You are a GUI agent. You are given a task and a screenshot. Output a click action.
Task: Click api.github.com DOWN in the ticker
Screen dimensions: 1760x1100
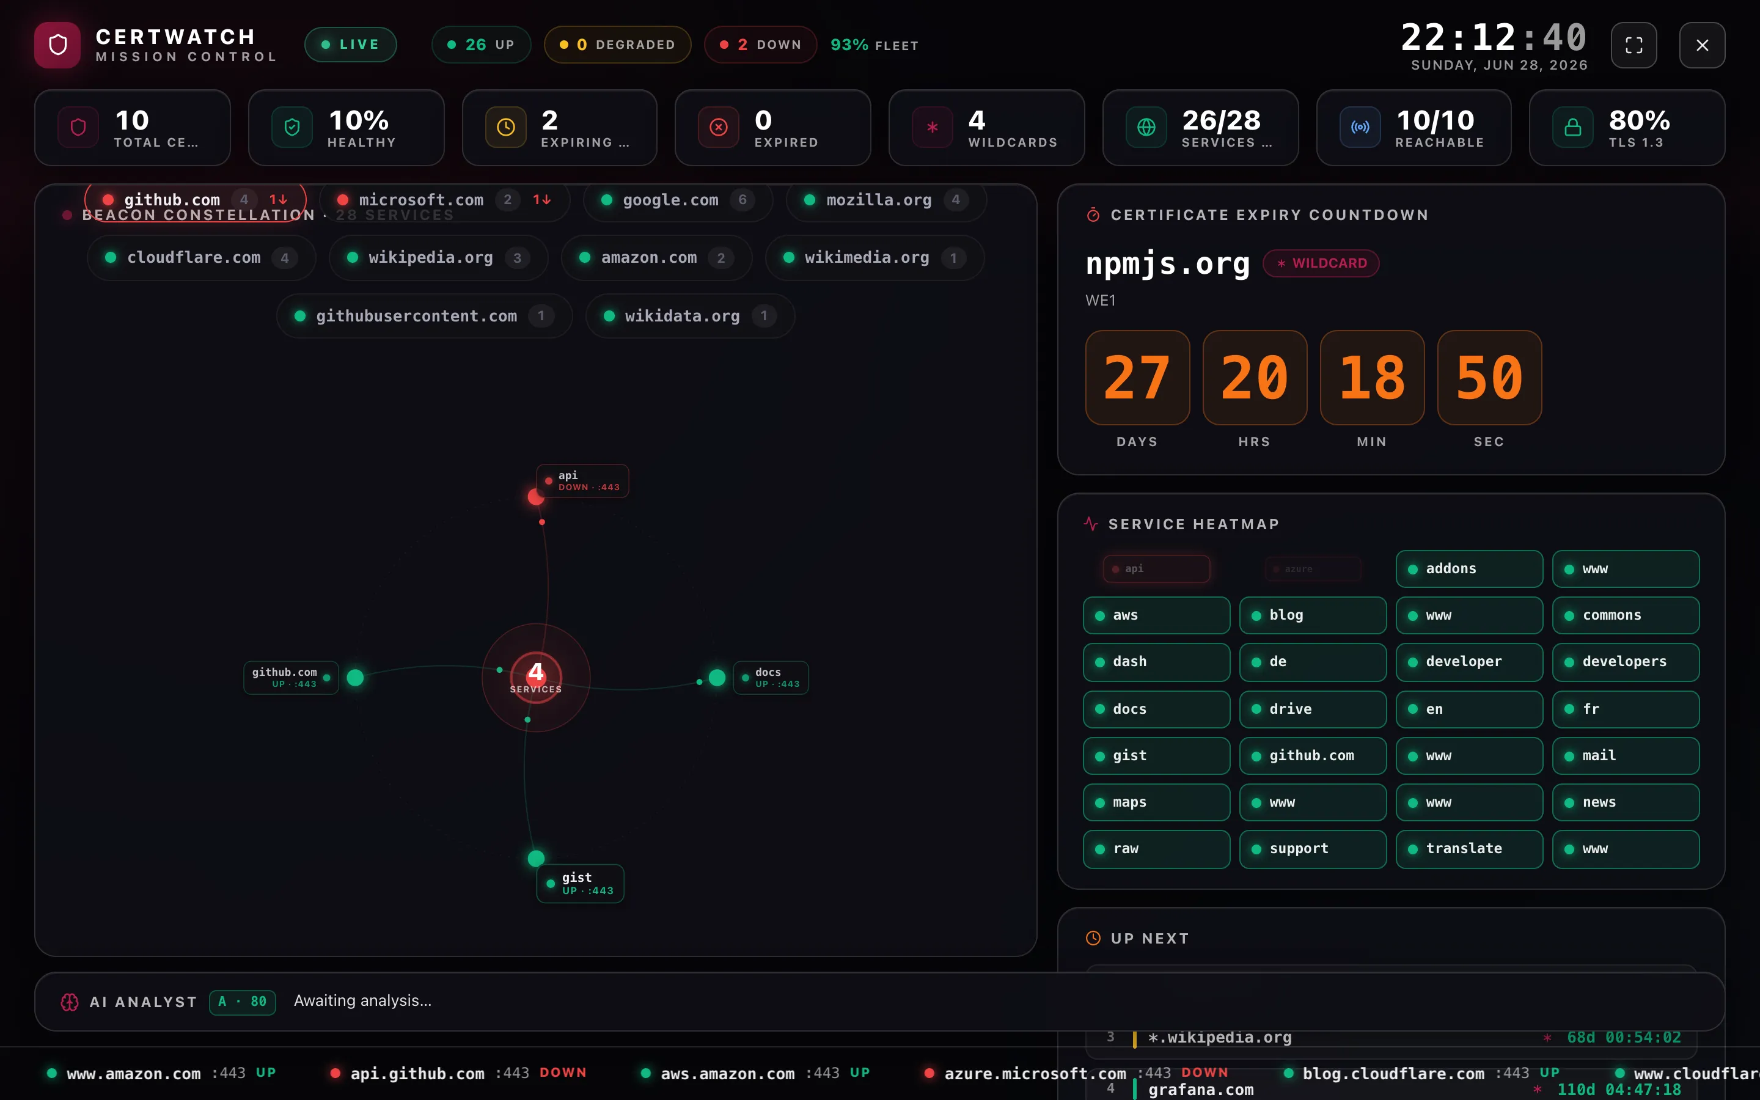click(x=458, y=1073)
